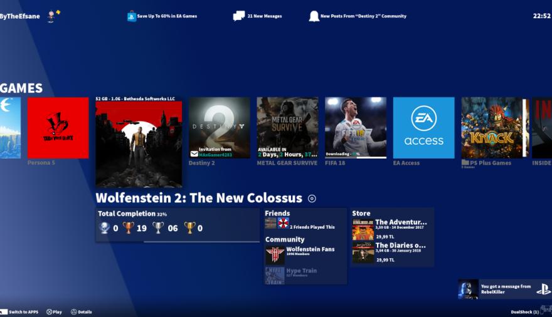Switch to APPS section
552x317 pixels.
19,311
